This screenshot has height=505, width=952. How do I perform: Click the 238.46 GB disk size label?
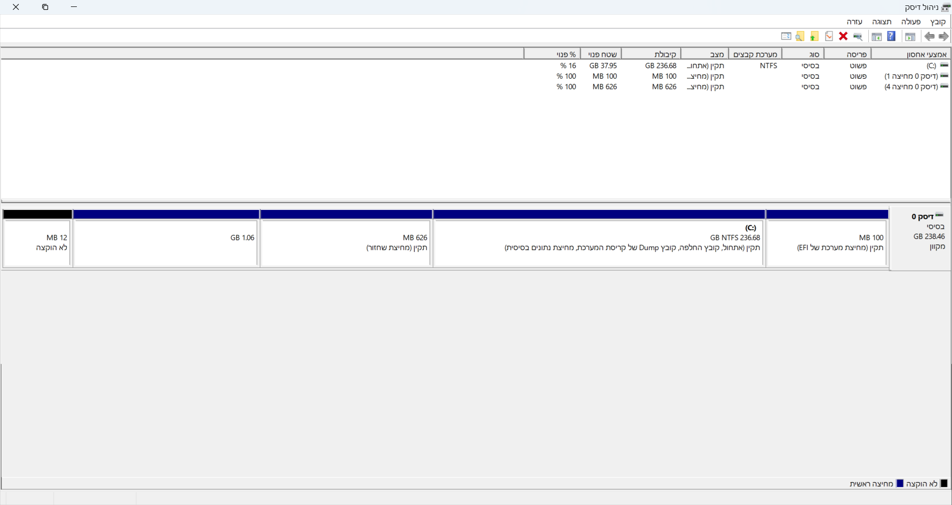tap(929, 237)
